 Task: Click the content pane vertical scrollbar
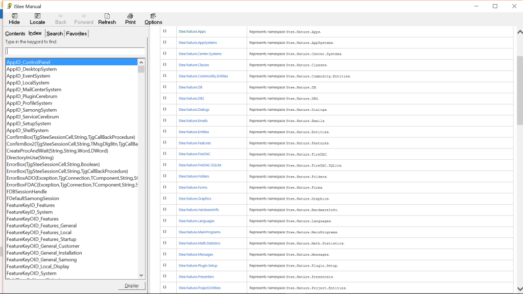pyautogui.click(x=519, y=102)
